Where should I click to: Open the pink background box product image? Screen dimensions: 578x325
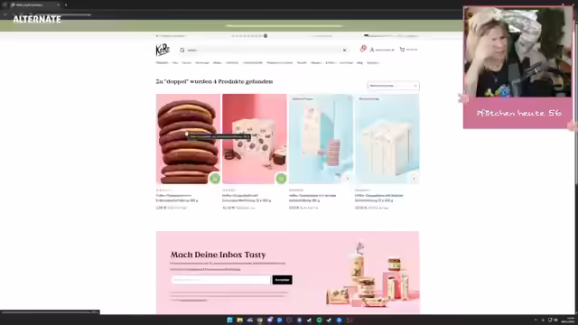255,139
